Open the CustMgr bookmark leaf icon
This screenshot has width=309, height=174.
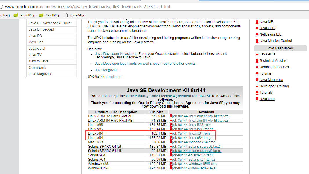pyautogui.click(x=41, y=15)
